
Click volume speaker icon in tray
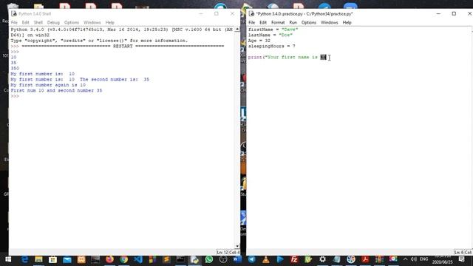click(414, 259)
